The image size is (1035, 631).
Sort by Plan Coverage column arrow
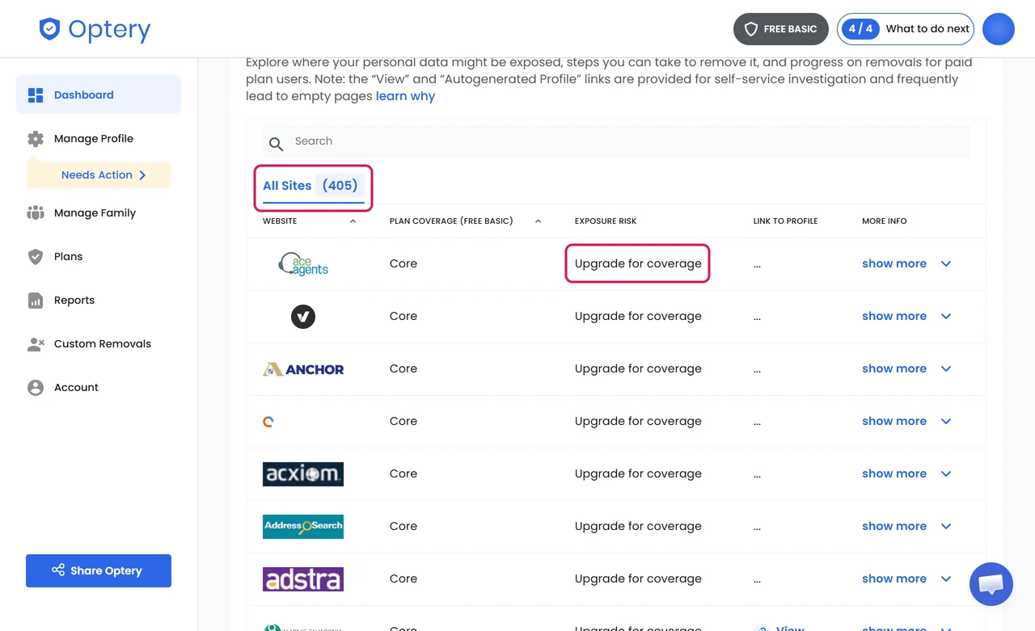coord(538,221)
